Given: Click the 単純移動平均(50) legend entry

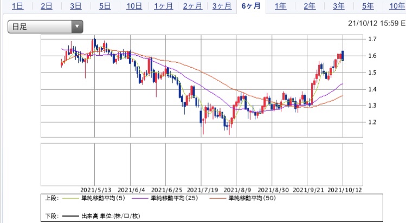Looking at the screenshot, I should pyautogui.click(x=252, y=198).
